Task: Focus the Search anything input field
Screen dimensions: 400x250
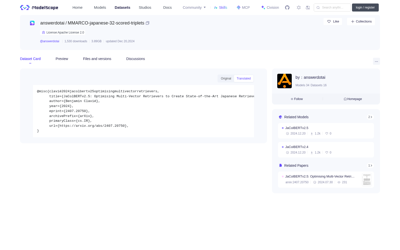Action: click(332, 7)
